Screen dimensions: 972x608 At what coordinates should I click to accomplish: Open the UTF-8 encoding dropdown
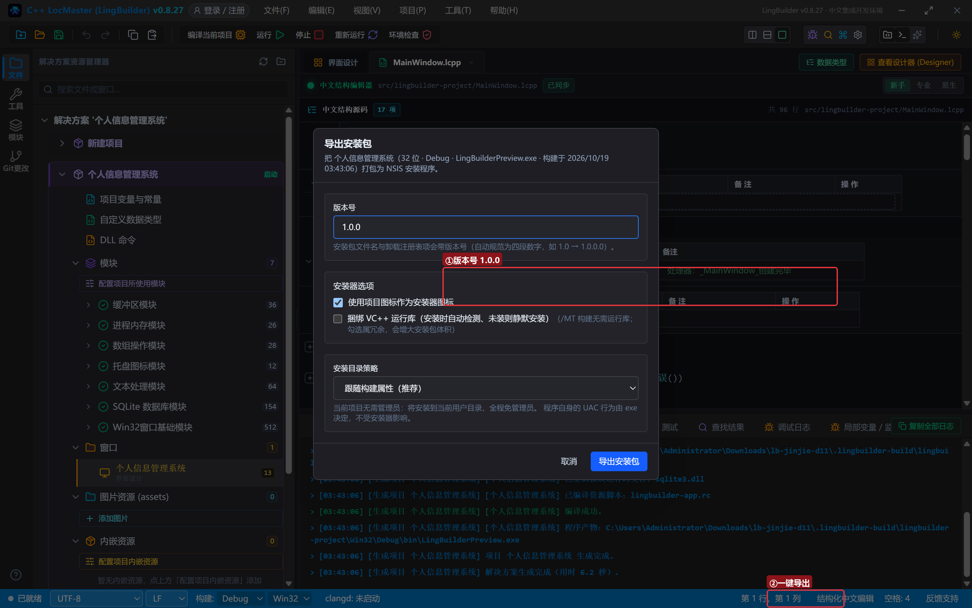point(97,598)
